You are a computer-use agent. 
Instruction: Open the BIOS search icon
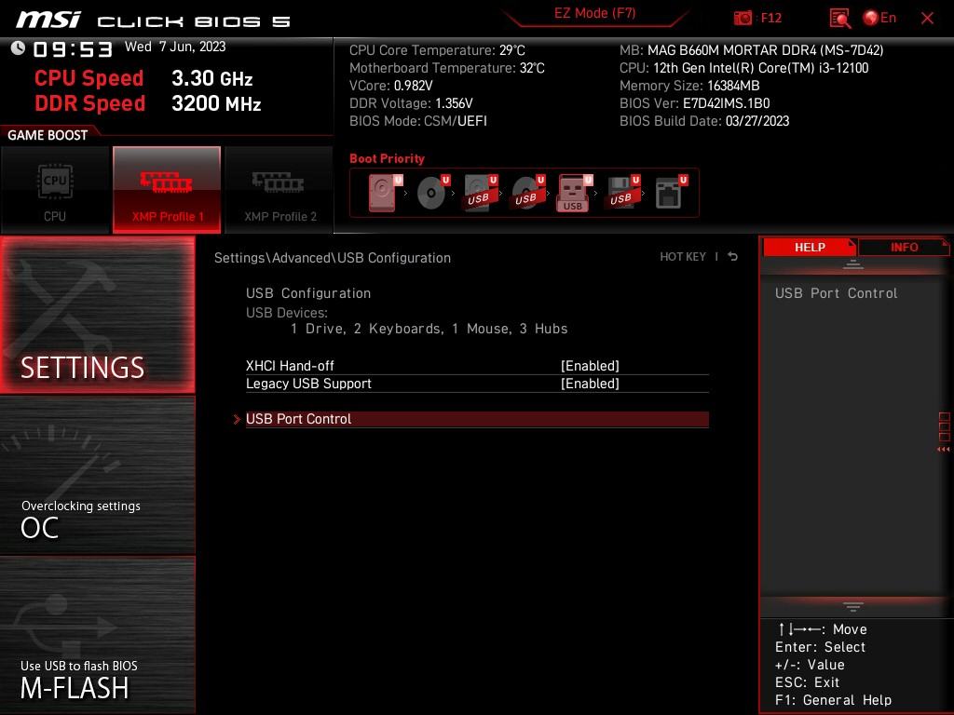point(839,19)
